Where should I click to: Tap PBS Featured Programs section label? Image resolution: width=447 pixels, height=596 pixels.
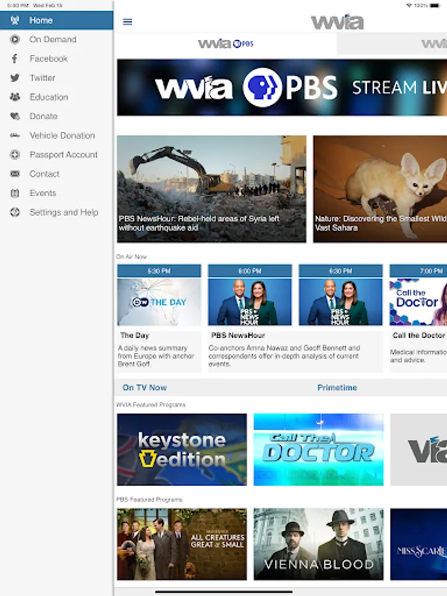[150, 499]
